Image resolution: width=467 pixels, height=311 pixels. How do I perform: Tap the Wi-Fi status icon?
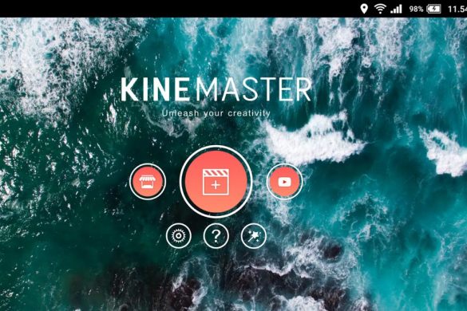pos(380,9)
